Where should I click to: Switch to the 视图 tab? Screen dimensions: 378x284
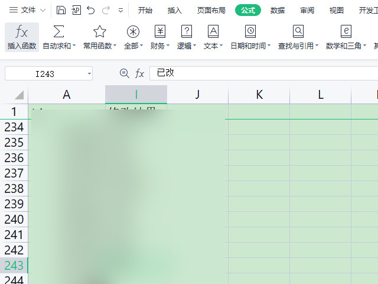(x=336, y=11)
